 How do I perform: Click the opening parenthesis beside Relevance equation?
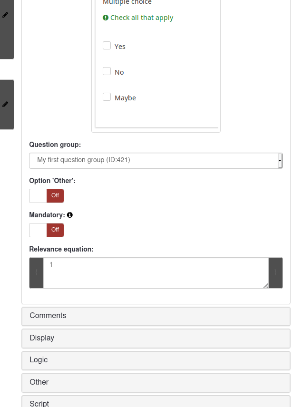(37, 273)
